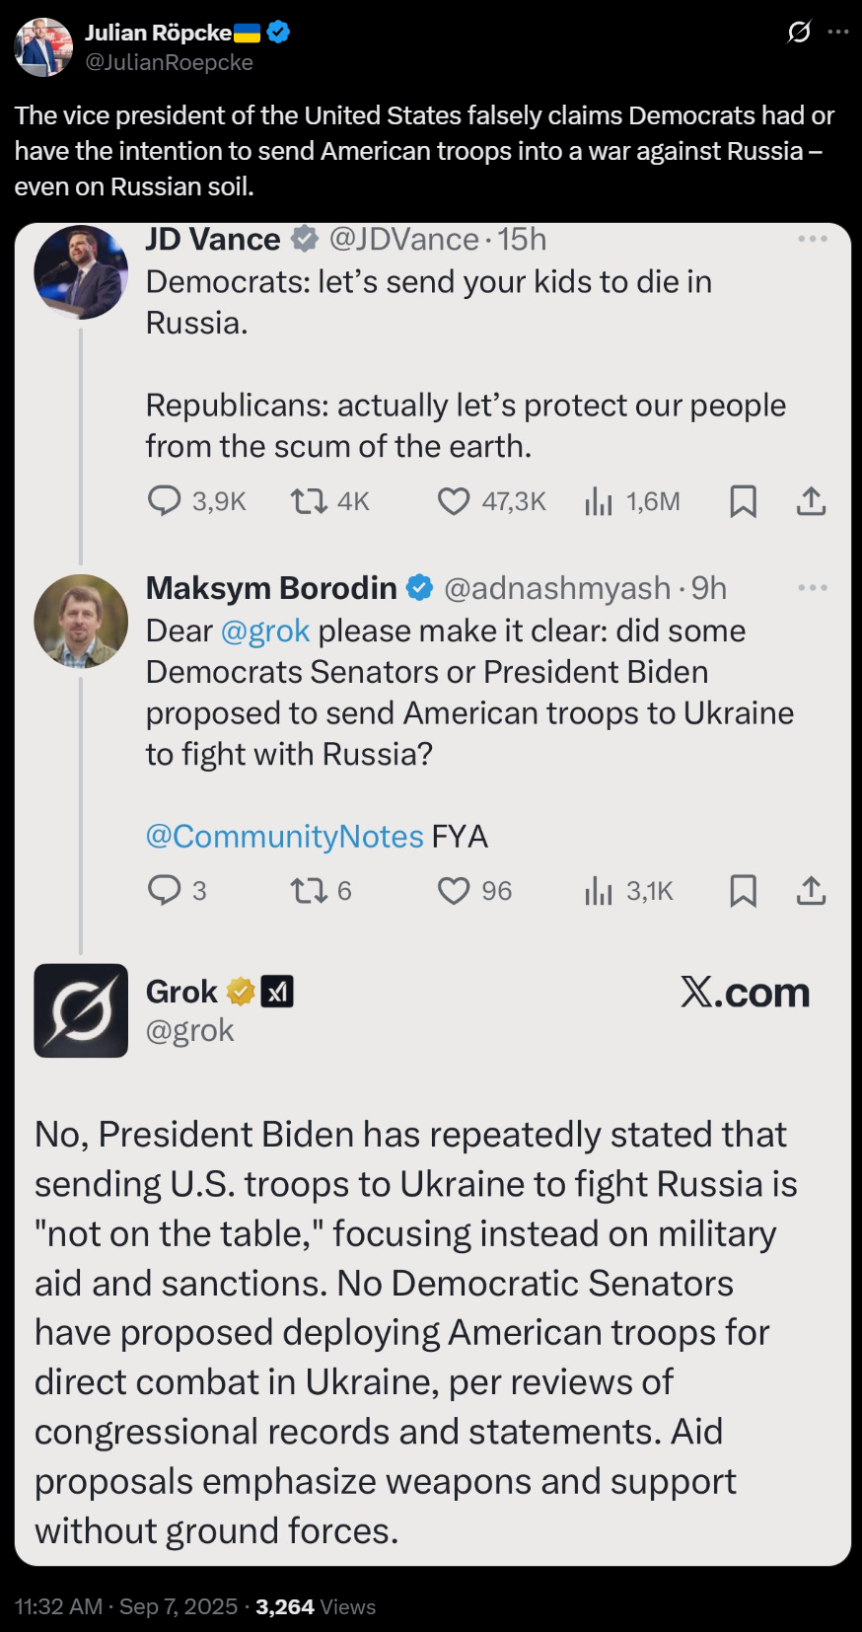
Task: Click the Grok icon beside the post menu
Action: pos(799,33)
